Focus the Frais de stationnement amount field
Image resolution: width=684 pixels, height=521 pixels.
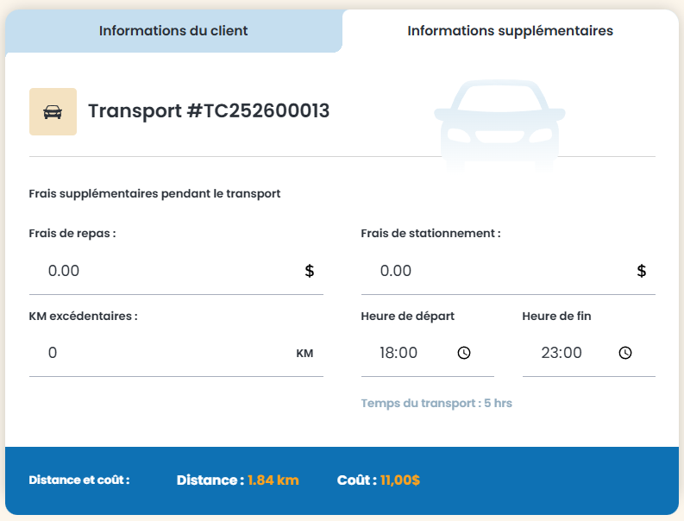(x=496, y=271)
